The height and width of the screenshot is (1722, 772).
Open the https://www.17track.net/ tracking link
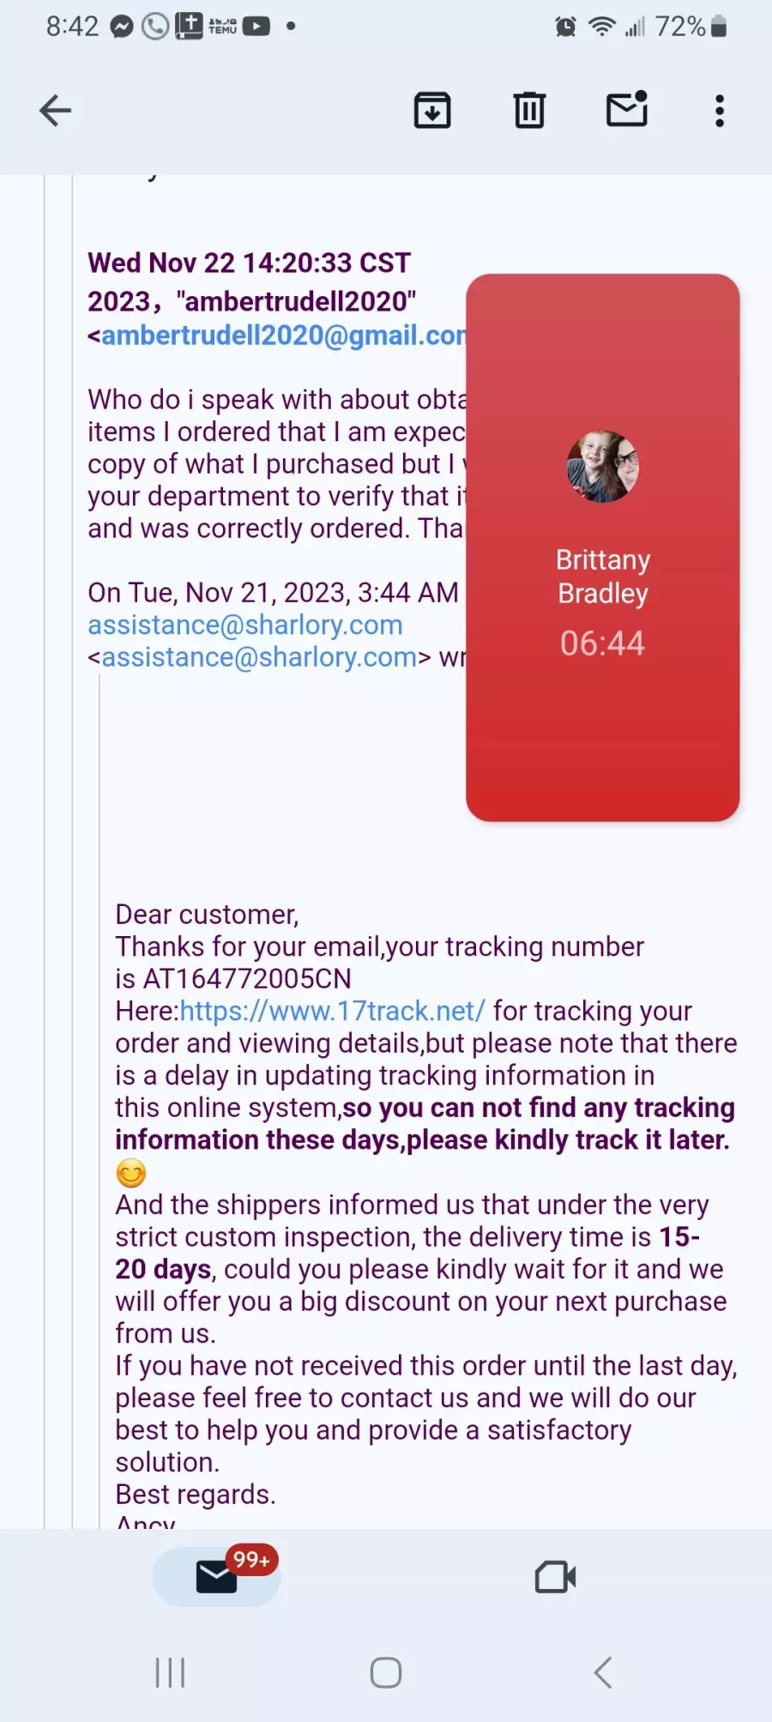point(333,1011)
